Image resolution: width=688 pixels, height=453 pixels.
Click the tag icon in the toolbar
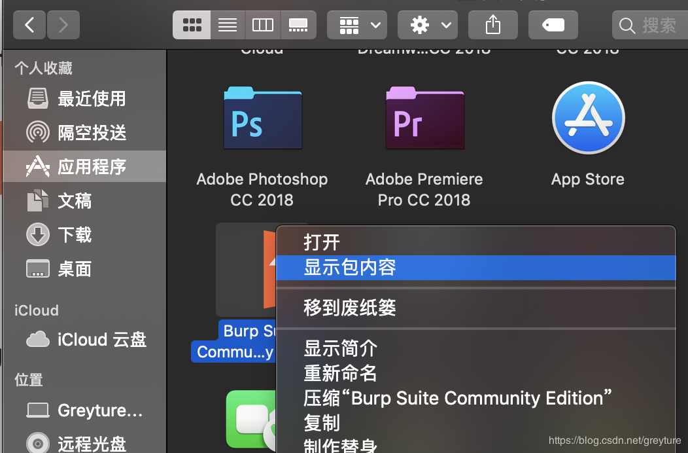553,25
